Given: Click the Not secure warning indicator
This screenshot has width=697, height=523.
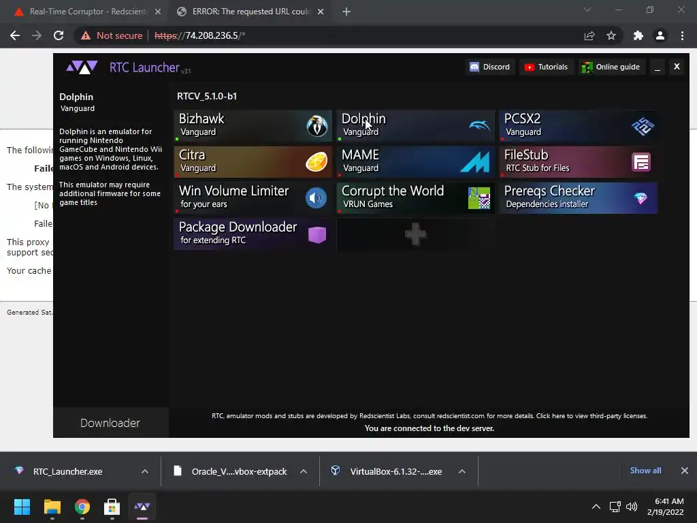Looking at the screenshot, I should coord(112,35).
